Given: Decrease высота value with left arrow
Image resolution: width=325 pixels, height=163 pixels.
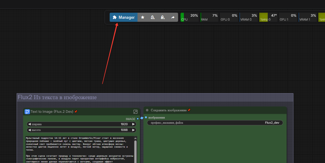Looking at the screenshot, I should pos(29,130).
